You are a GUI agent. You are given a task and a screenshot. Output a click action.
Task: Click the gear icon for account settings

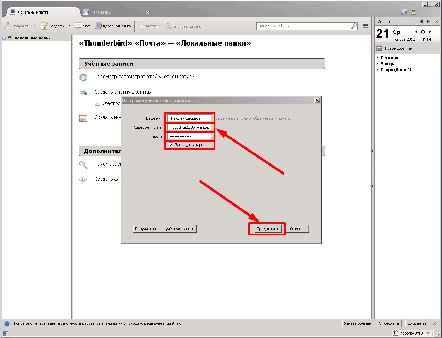pos(83,77)
